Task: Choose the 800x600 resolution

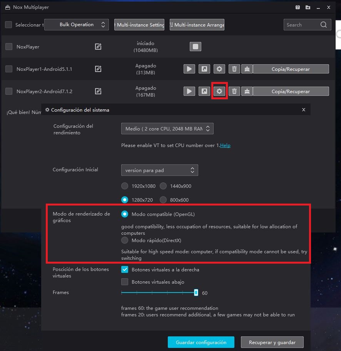Action: (163, 200)
